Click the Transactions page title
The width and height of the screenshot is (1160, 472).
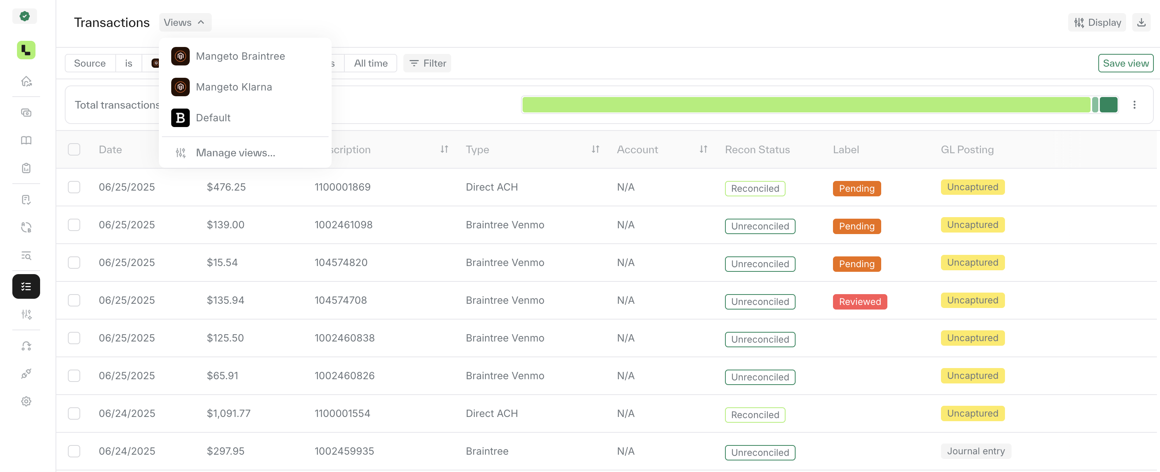[x=112, y=22]
